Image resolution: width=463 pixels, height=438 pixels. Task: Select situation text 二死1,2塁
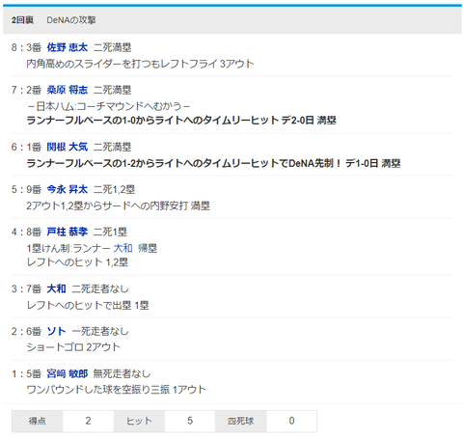(114, 189)
